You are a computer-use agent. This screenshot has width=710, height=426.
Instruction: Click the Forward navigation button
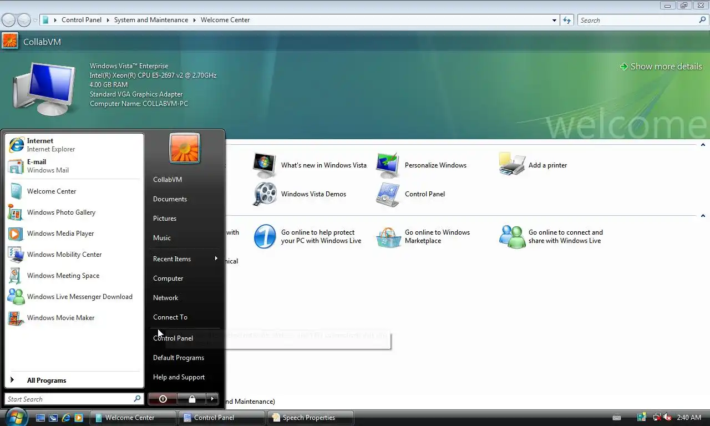click(24, 21)
